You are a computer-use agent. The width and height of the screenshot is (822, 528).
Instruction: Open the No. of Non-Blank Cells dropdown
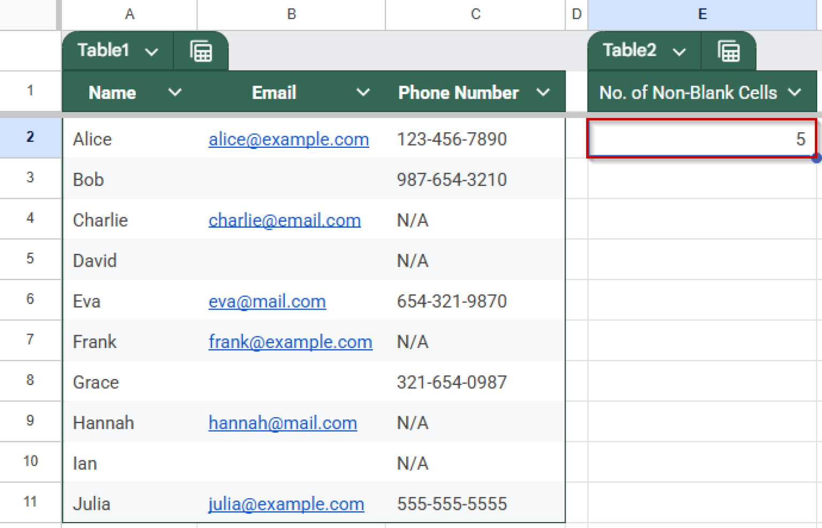pyautogui.click(x=794, y=92)
